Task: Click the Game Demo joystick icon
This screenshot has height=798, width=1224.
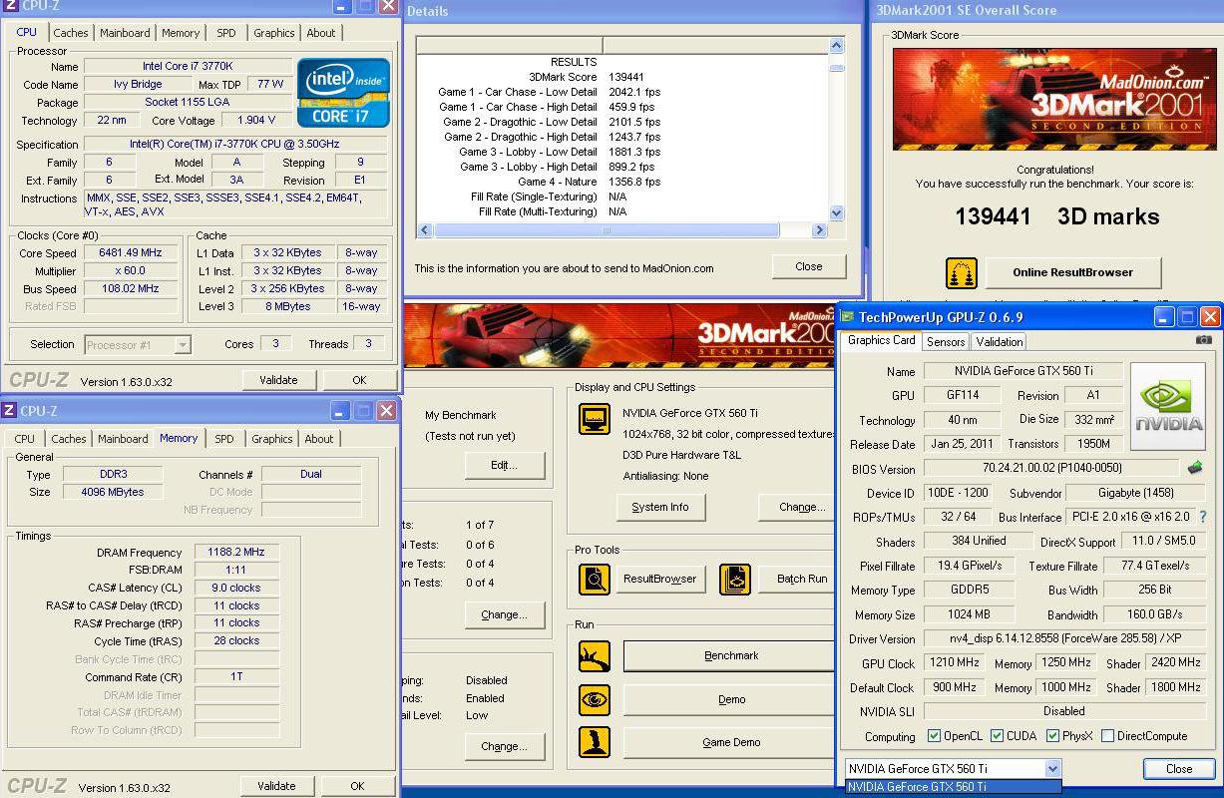Action: 595,742
